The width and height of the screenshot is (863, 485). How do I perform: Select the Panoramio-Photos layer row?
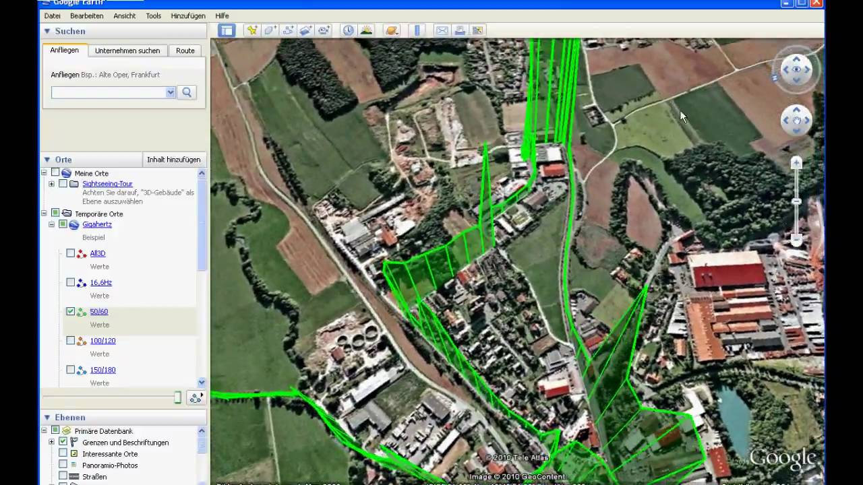(110, 465)
